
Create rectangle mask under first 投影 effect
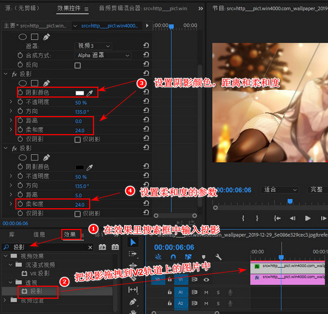click(x=34, y=83)
